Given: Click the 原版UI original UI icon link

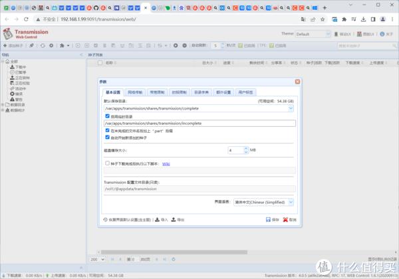Looking at the screenshot, I should (365, 34).
